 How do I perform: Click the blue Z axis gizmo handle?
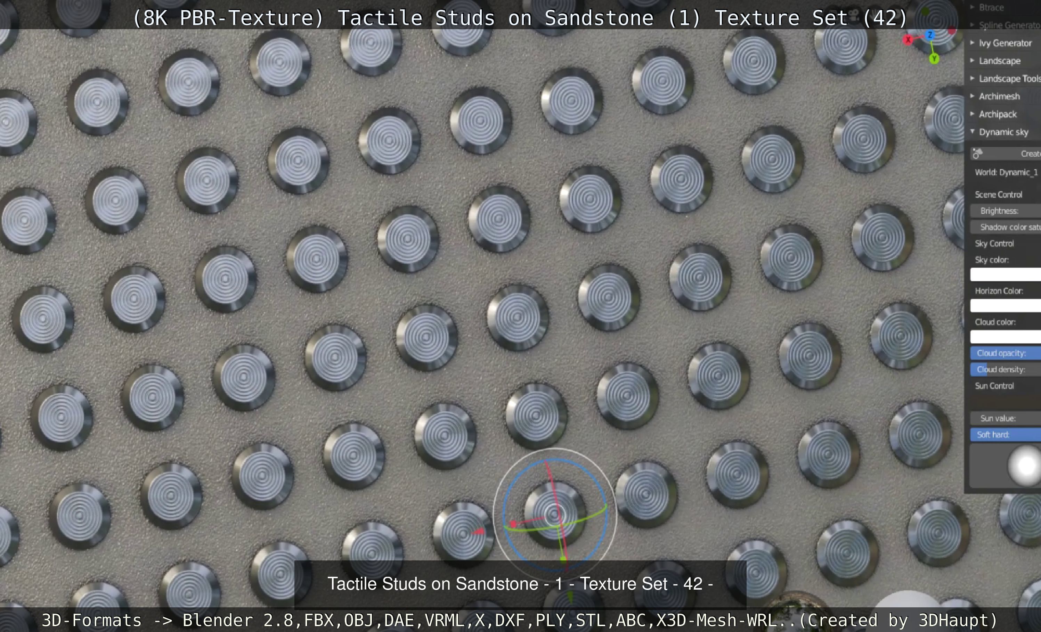(x=930, y=35)
